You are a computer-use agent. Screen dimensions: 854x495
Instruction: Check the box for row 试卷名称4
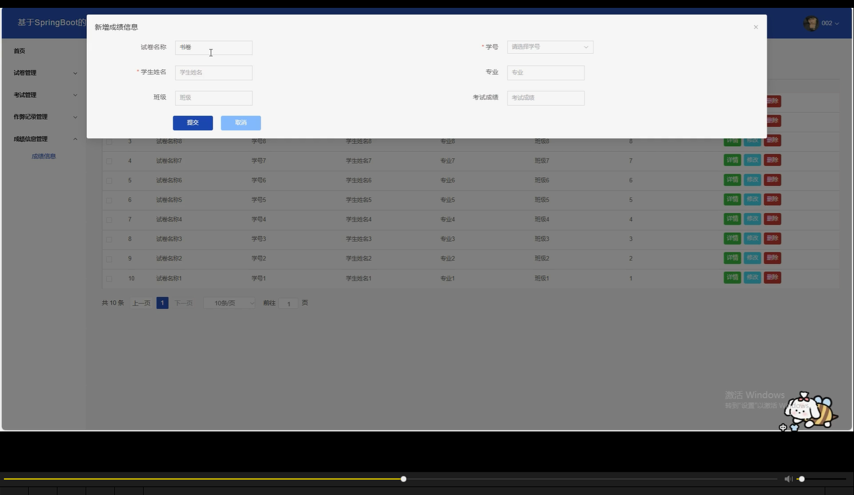tap(109, 219)
